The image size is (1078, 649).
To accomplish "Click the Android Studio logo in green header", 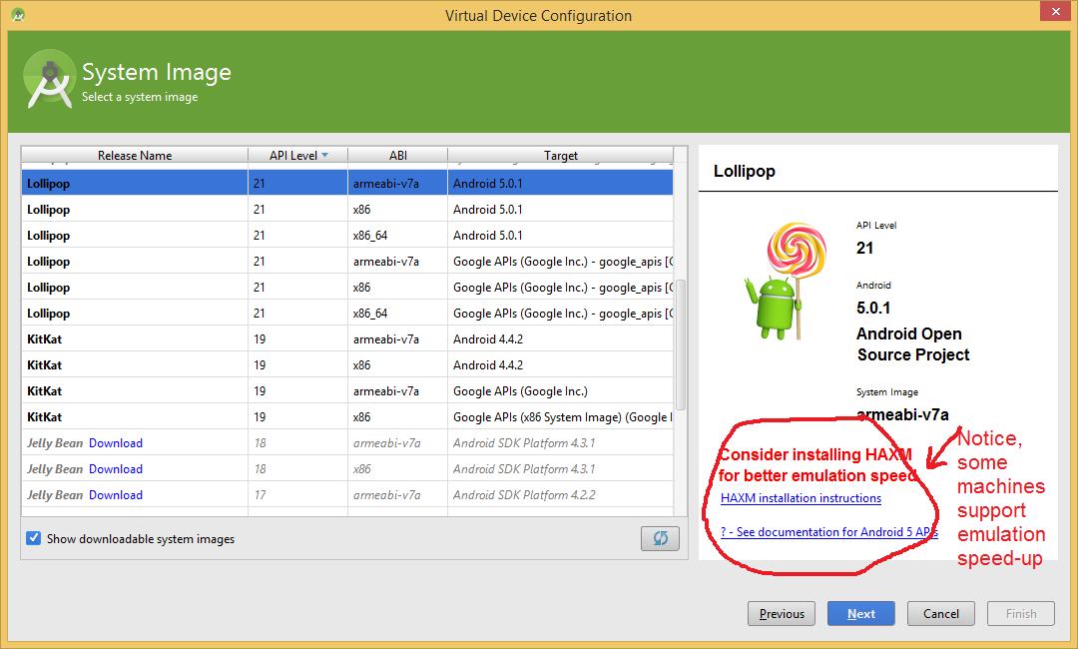I will (50, 80).
